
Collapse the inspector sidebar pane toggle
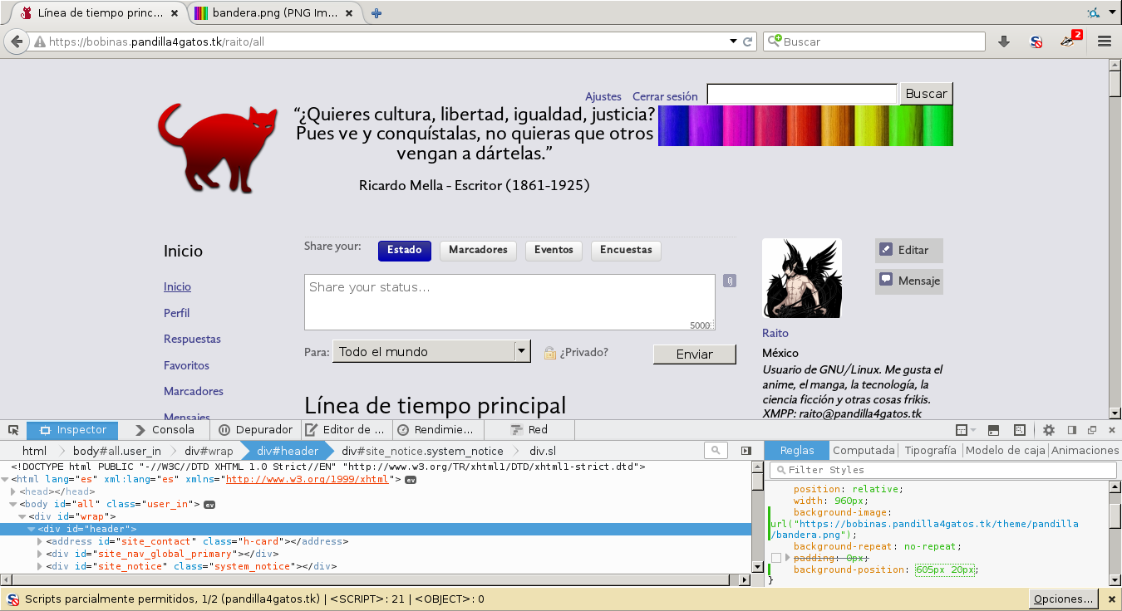(746, 451)
